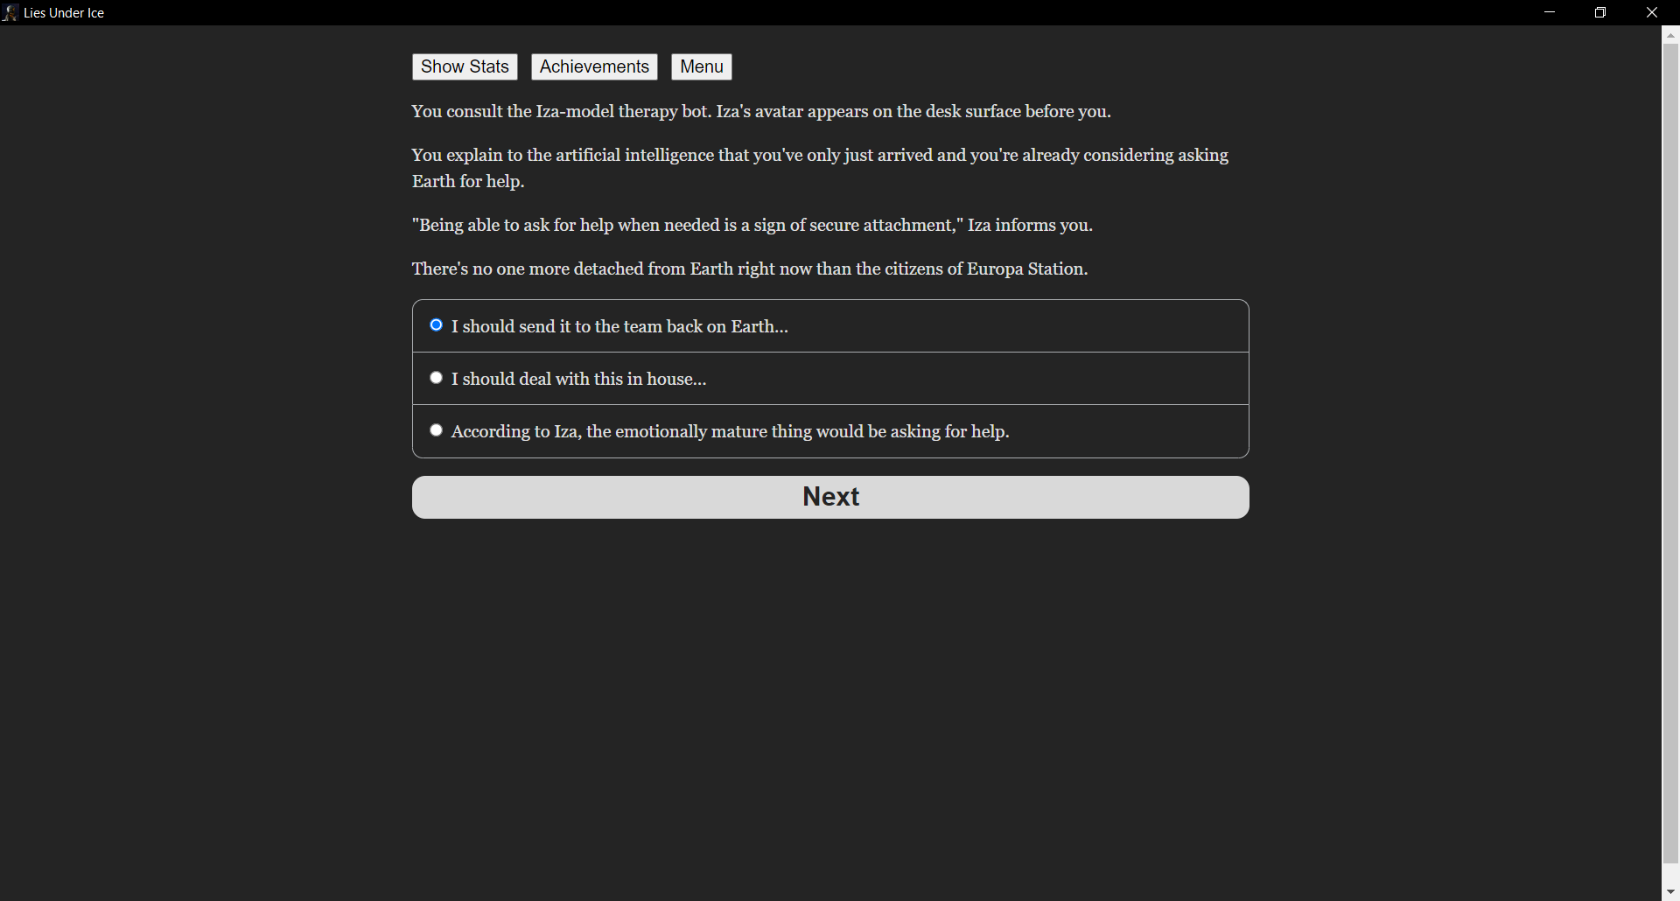Image resolution: width=1680 pixels, height=901 pixels.
Task: Select radio dot for sending to Earth team
Action: [436, 325]
